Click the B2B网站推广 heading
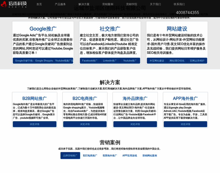Image resolution: width=220 pixels, height=173 pixels. [x=34, y=98]
